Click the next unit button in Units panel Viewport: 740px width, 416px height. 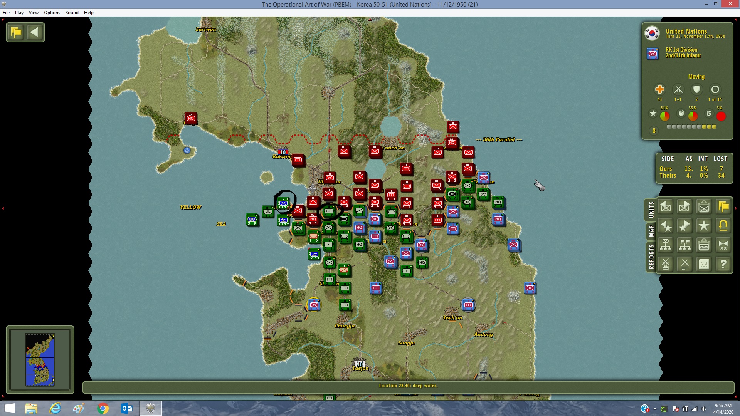point(684,207)
